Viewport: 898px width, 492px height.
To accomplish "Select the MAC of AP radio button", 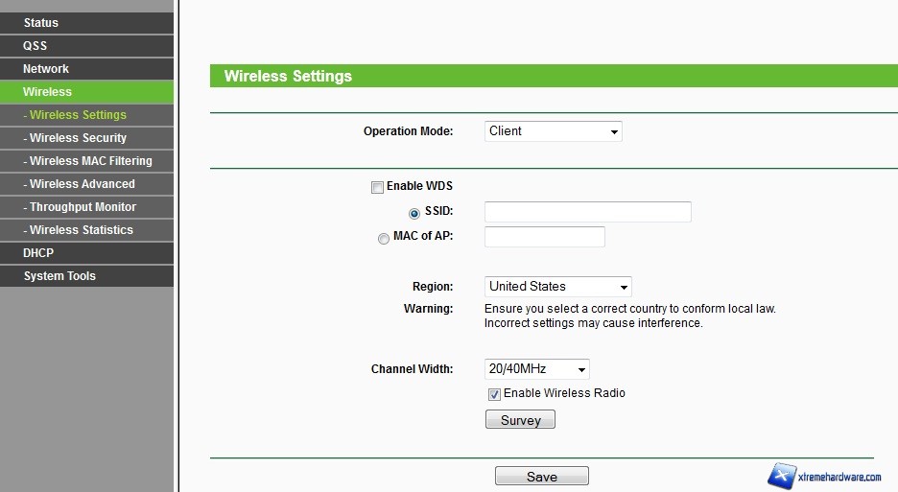I will point(384,239).
